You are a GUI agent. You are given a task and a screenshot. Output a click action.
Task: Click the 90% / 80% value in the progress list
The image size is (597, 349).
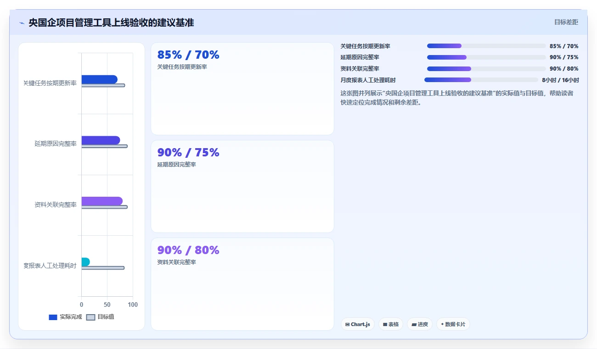point(564,69)
